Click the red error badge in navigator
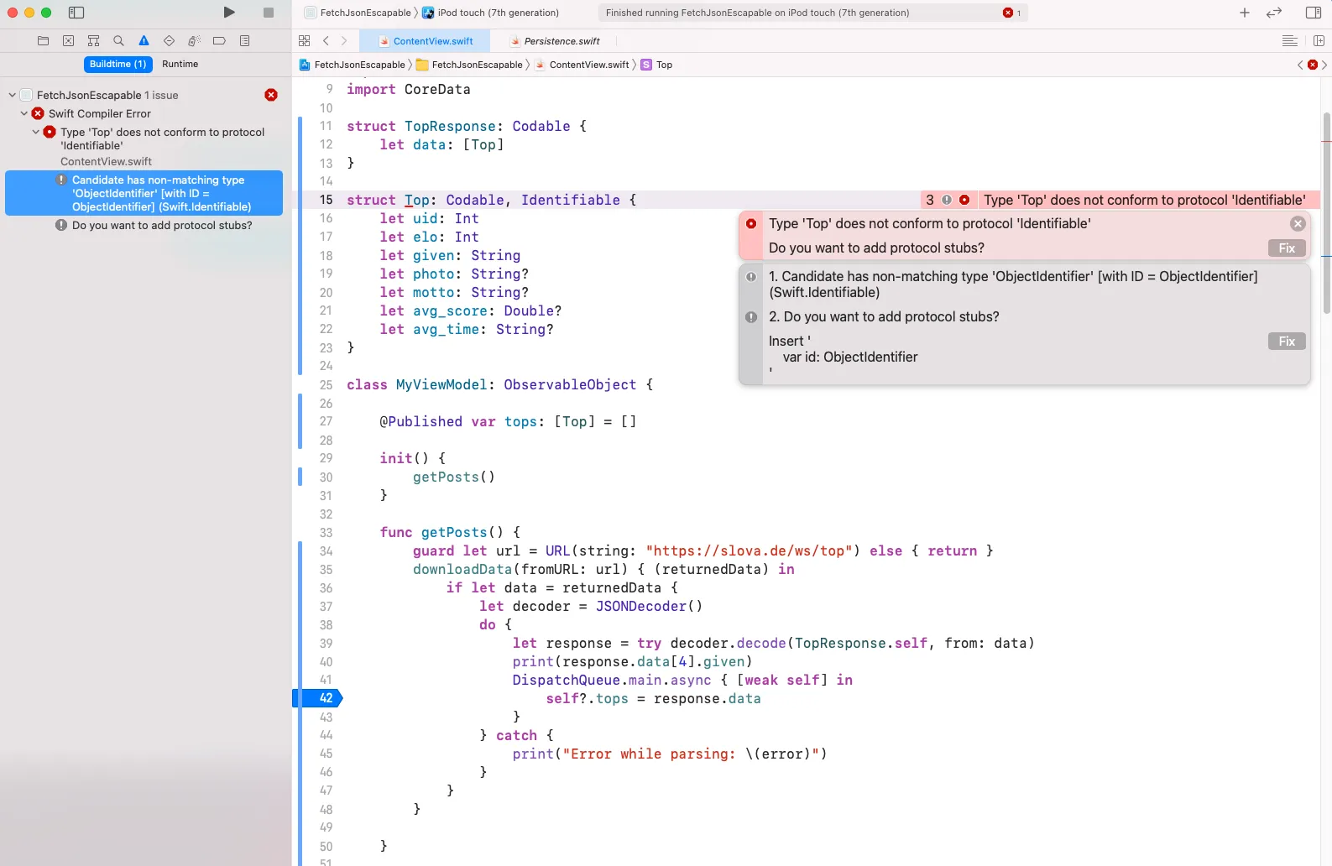1332x866 pixels. [x=271, y=95]
